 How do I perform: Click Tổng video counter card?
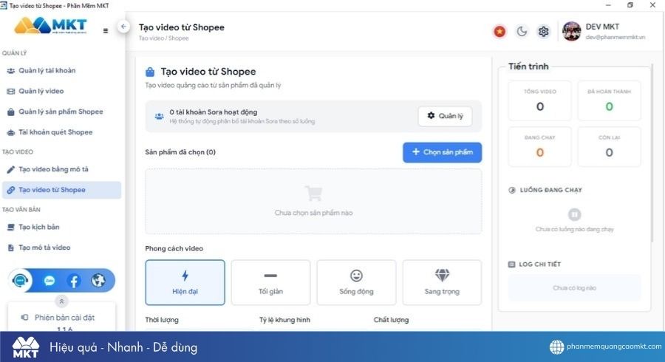coord(540,100)
